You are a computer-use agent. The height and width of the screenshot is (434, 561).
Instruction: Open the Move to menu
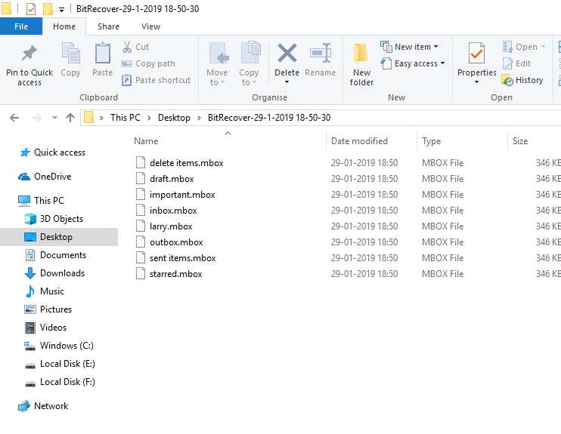pos(217,64)
